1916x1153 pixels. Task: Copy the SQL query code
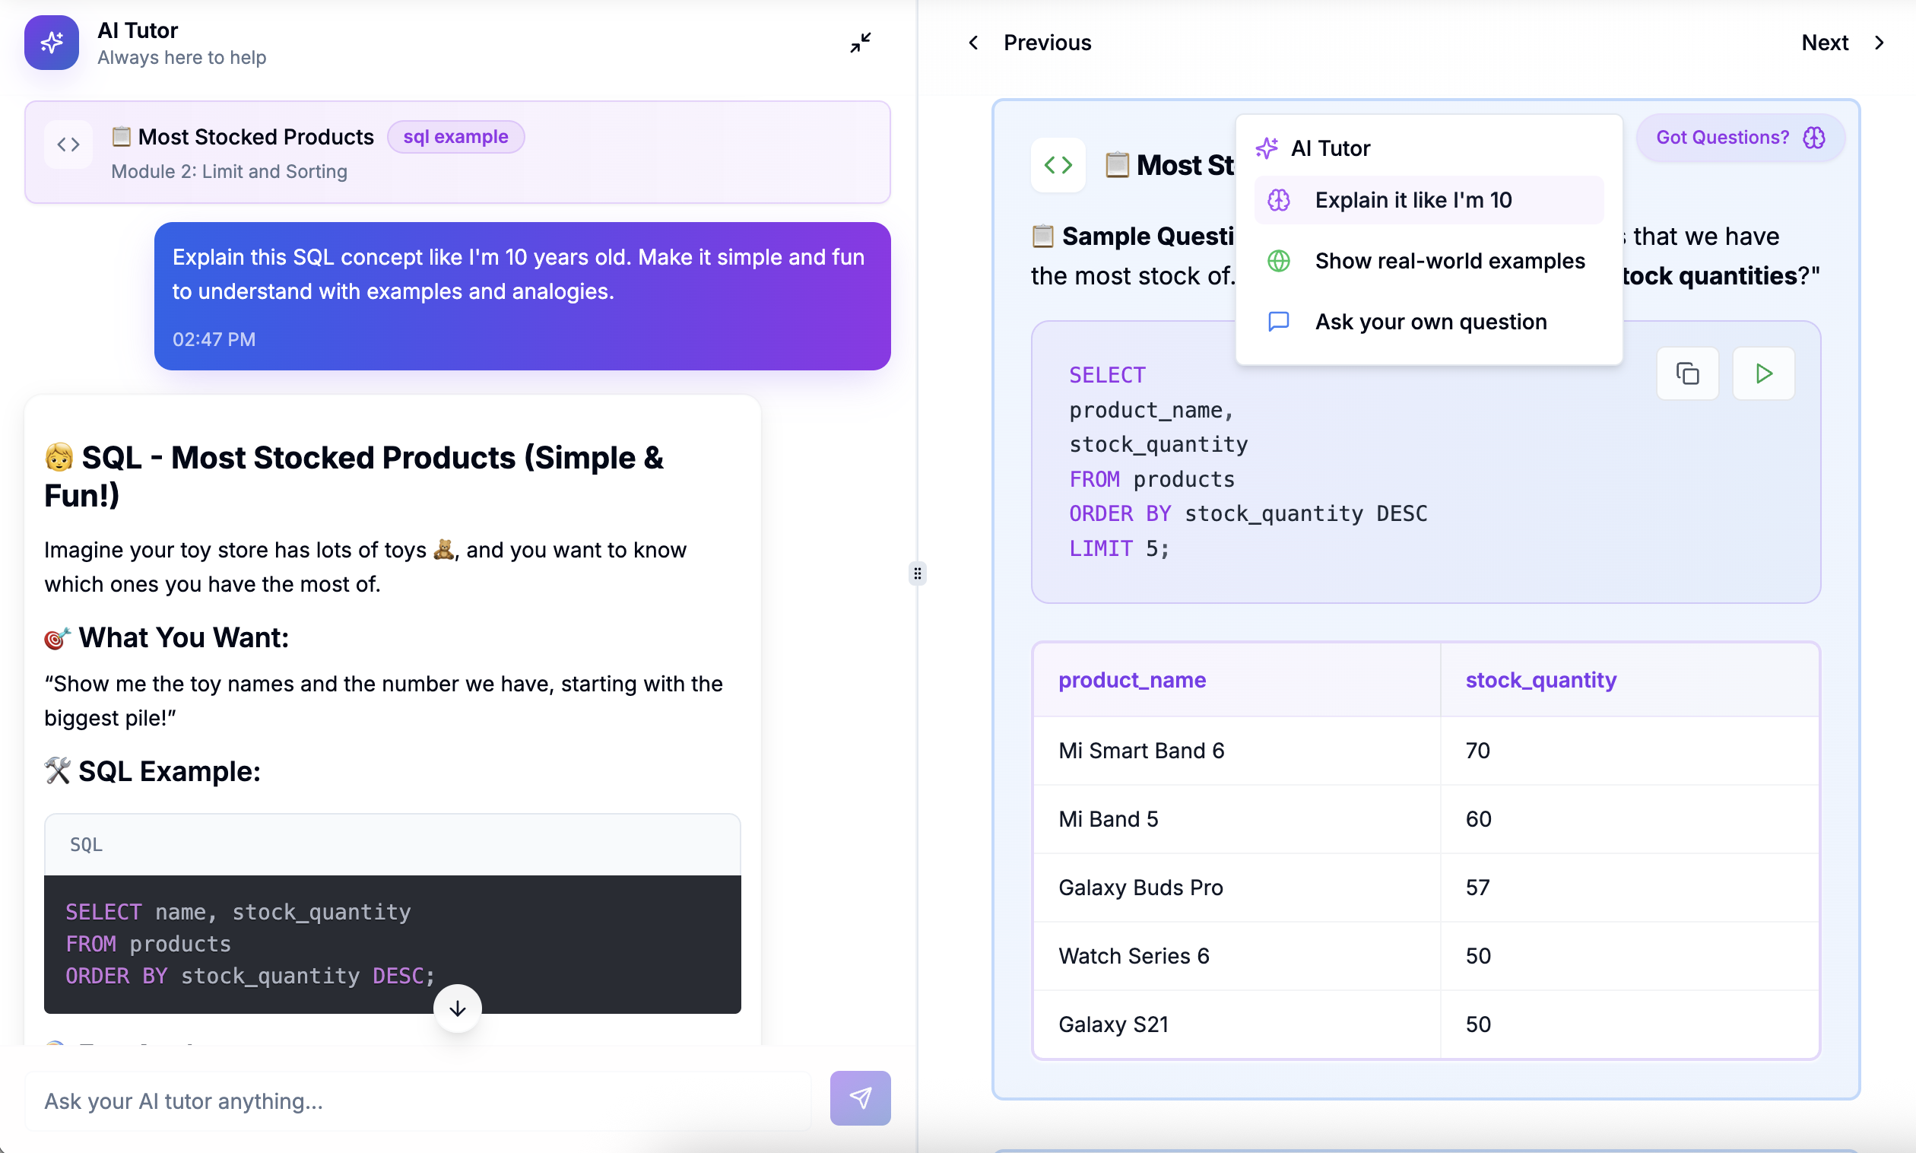1687,373
